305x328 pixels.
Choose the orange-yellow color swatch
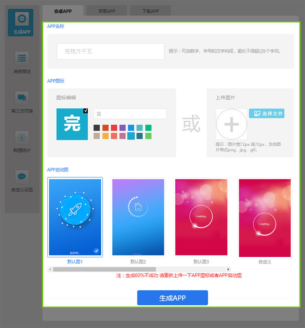coord(105,136)
